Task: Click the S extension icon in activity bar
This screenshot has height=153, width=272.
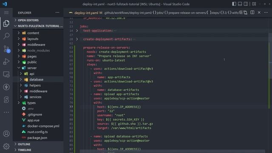Action: coord(6,99)
